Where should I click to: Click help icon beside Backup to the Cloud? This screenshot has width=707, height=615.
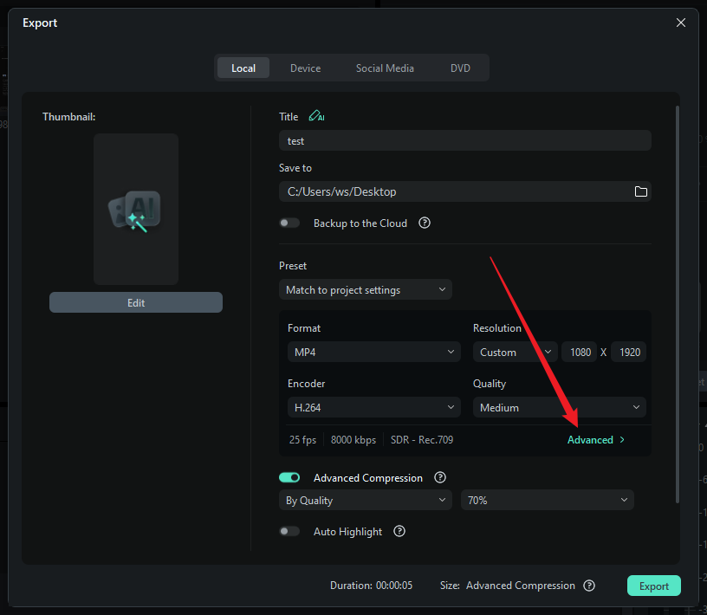(425, 223)
